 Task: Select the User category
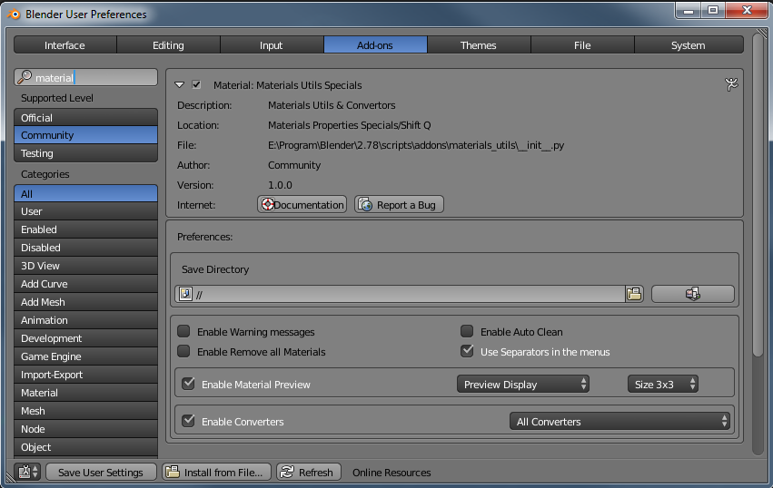pos(85,211)
